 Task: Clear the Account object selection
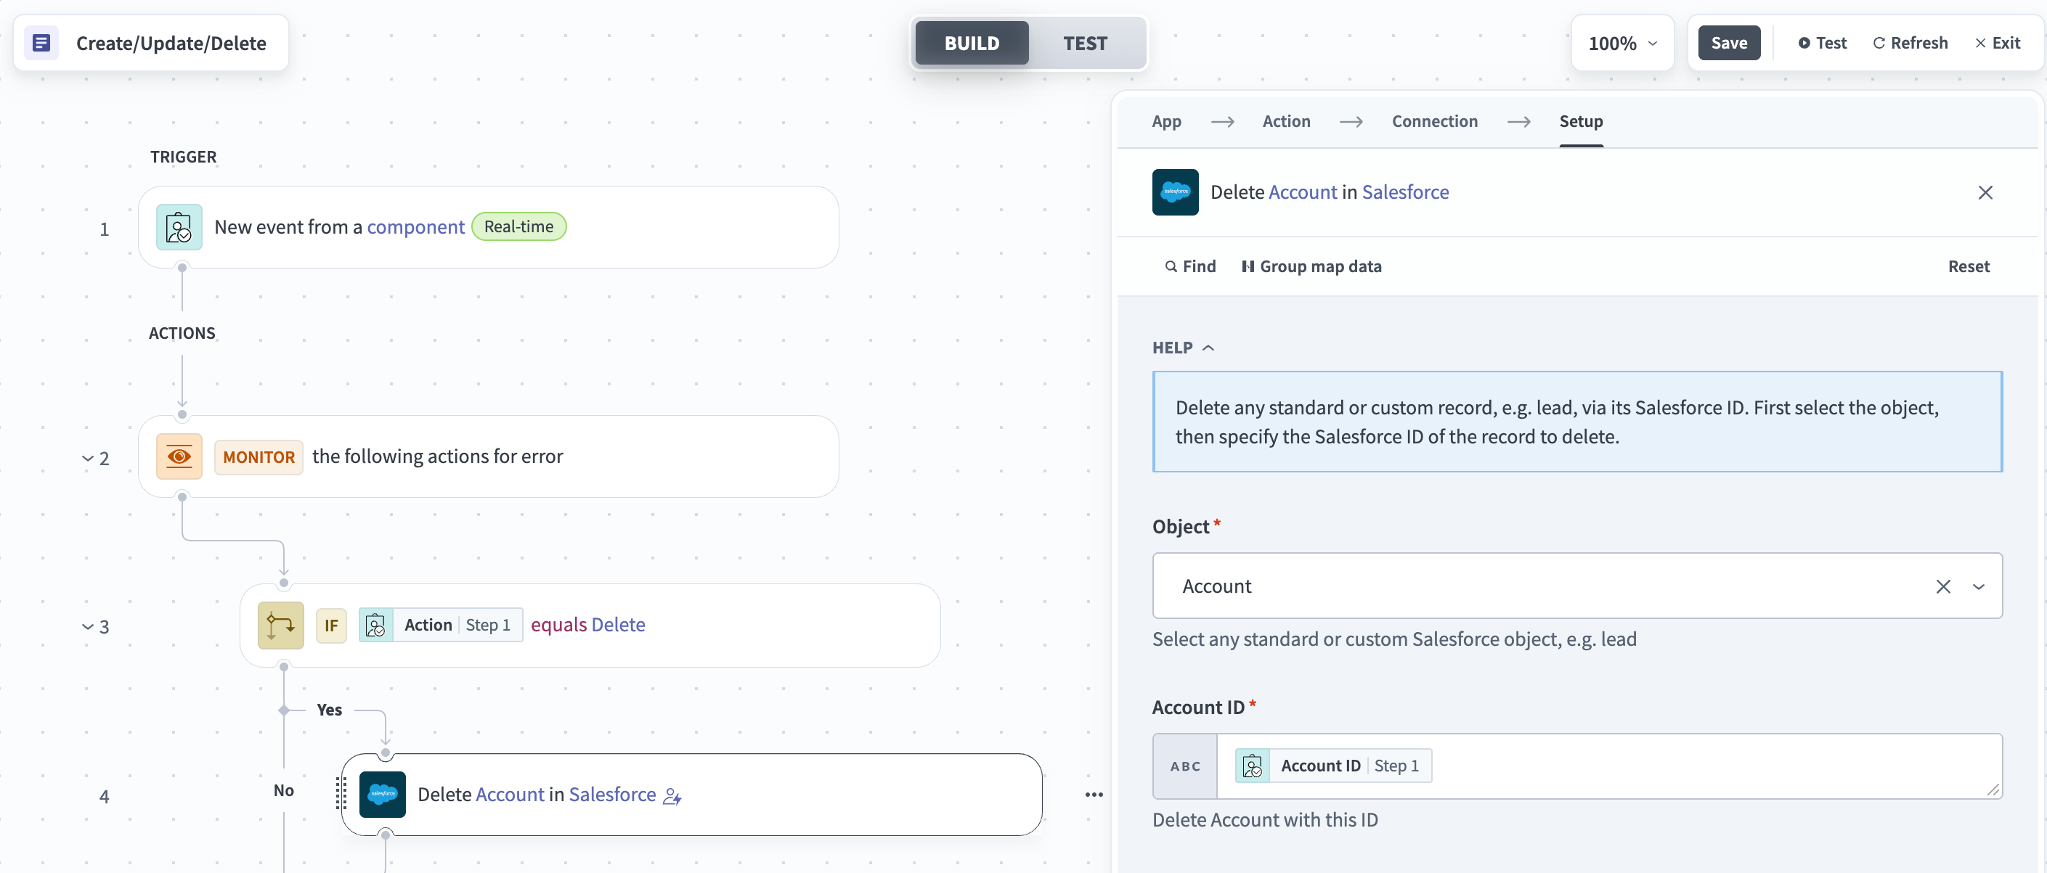click(x=1943, y=586)
